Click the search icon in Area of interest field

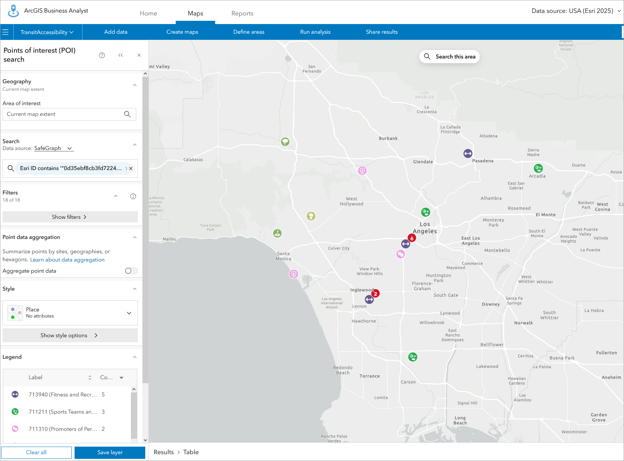(127, 114)
